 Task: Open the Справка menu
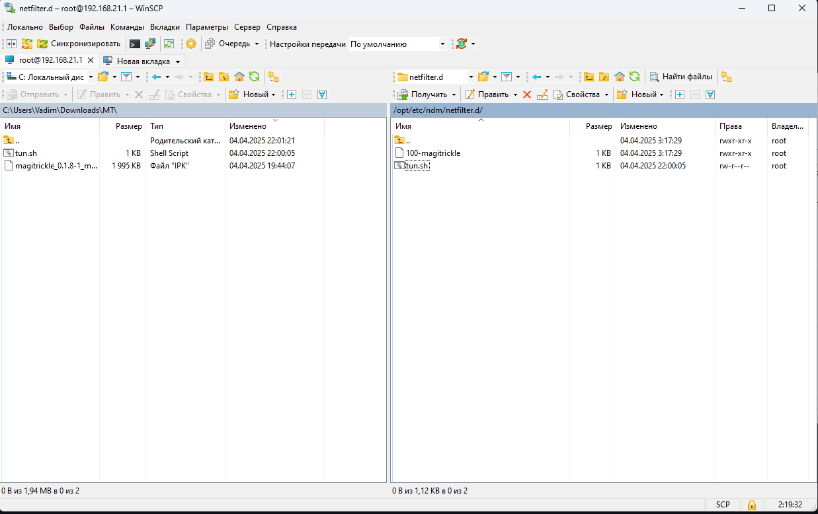[x=282, y=27]
